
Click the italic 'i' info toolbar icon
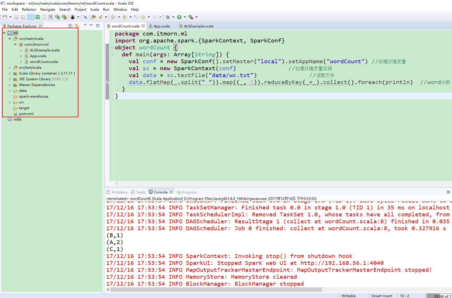[44, 17]
